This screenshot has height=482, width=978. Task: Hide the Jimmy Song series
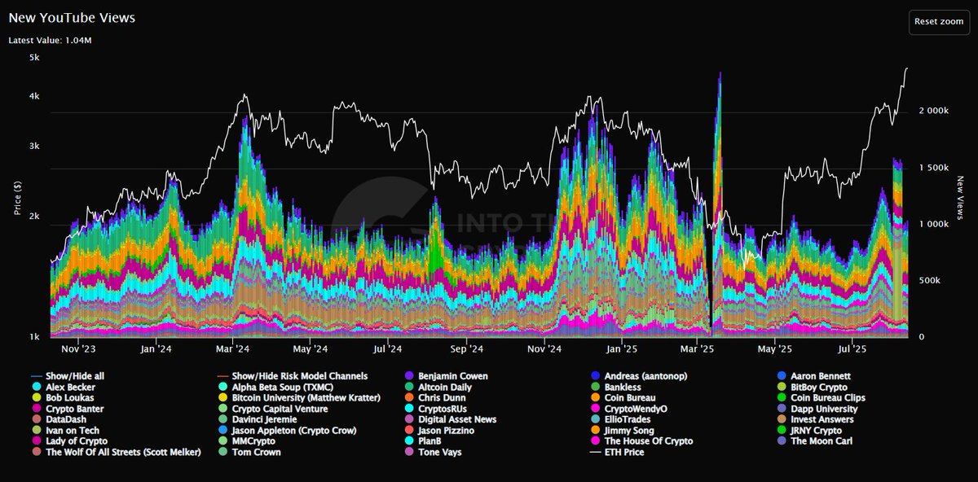623,430
